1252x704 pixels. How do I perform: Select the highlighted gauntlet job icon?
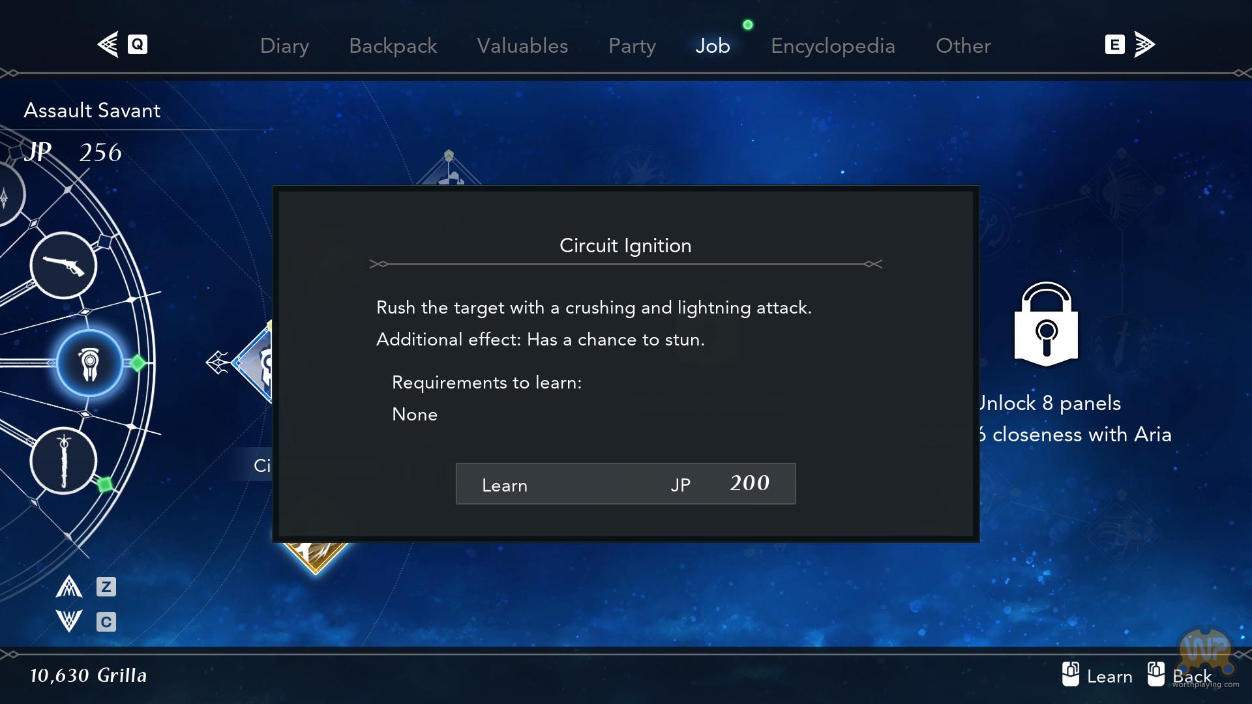(89, 363)
